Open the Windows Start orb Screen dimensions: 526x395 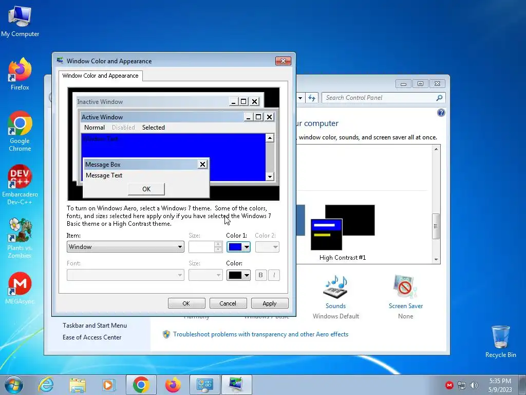click(14, 385)
